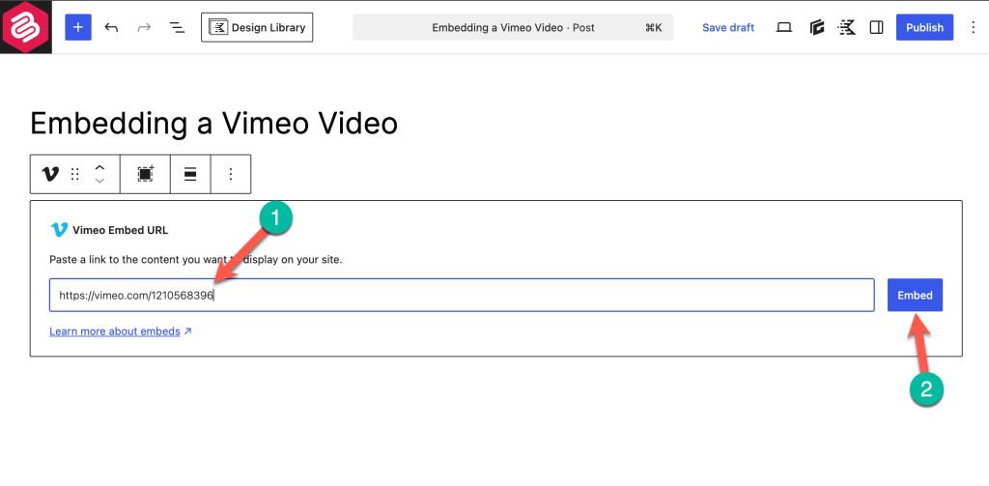Click the Vimeo Embed URL heading
The image size is (989, 486).
click(x=121, y=230)
